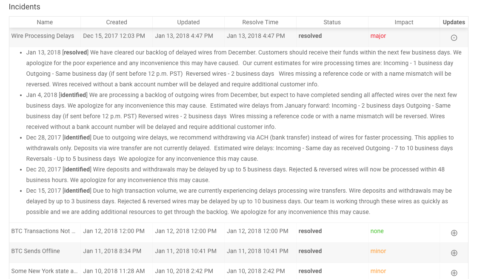Expand updates for Some New York state row
477x279 pixels.
(454, 273)
